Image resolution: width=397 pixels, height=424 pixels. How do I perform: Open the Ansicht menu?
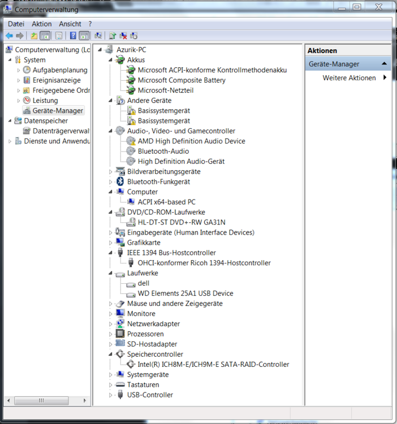point(70,24)
